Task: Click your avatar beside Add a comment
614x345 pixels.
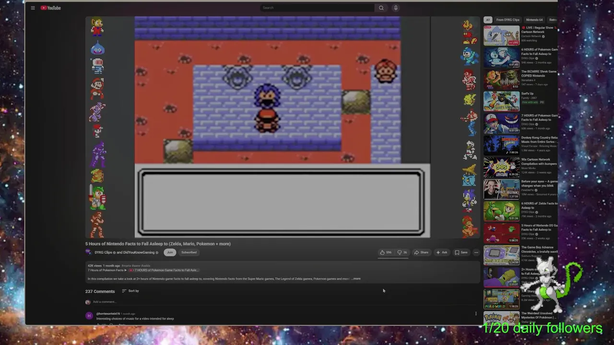Action: click(x=88, y=302)
